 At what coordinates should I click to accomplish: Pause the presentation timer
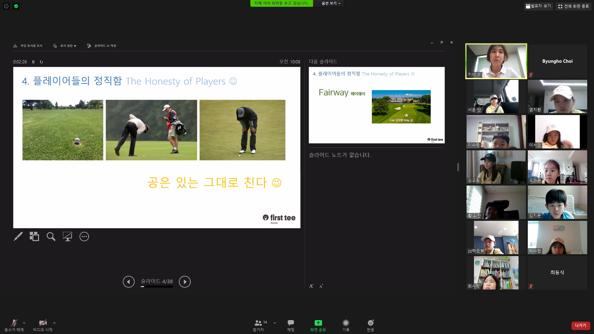pyautogui.click(x=33, y=62)
